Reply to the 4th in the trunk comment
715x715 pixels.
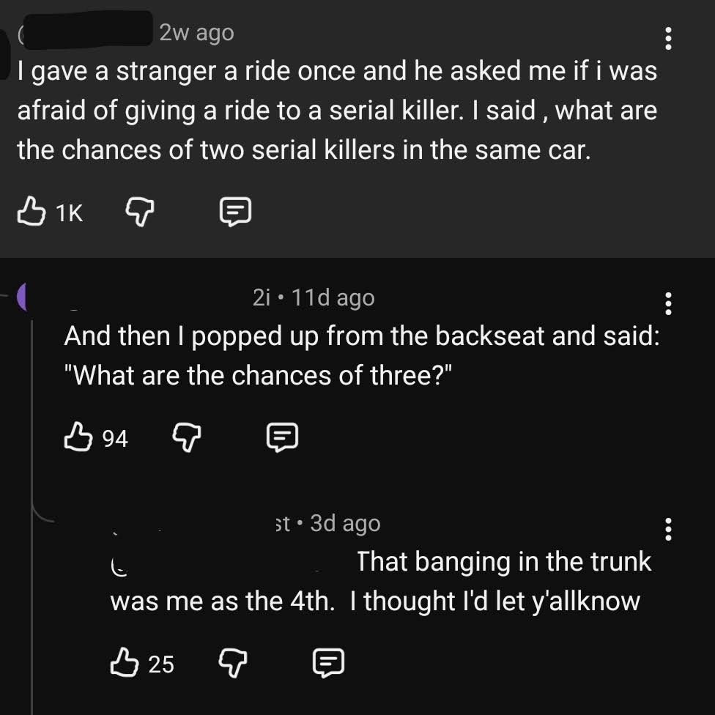coord(328,663)
